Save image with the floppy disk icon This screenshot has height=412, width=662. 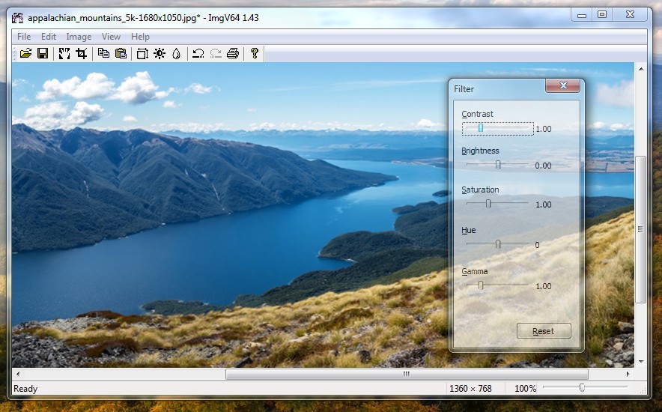43,53
